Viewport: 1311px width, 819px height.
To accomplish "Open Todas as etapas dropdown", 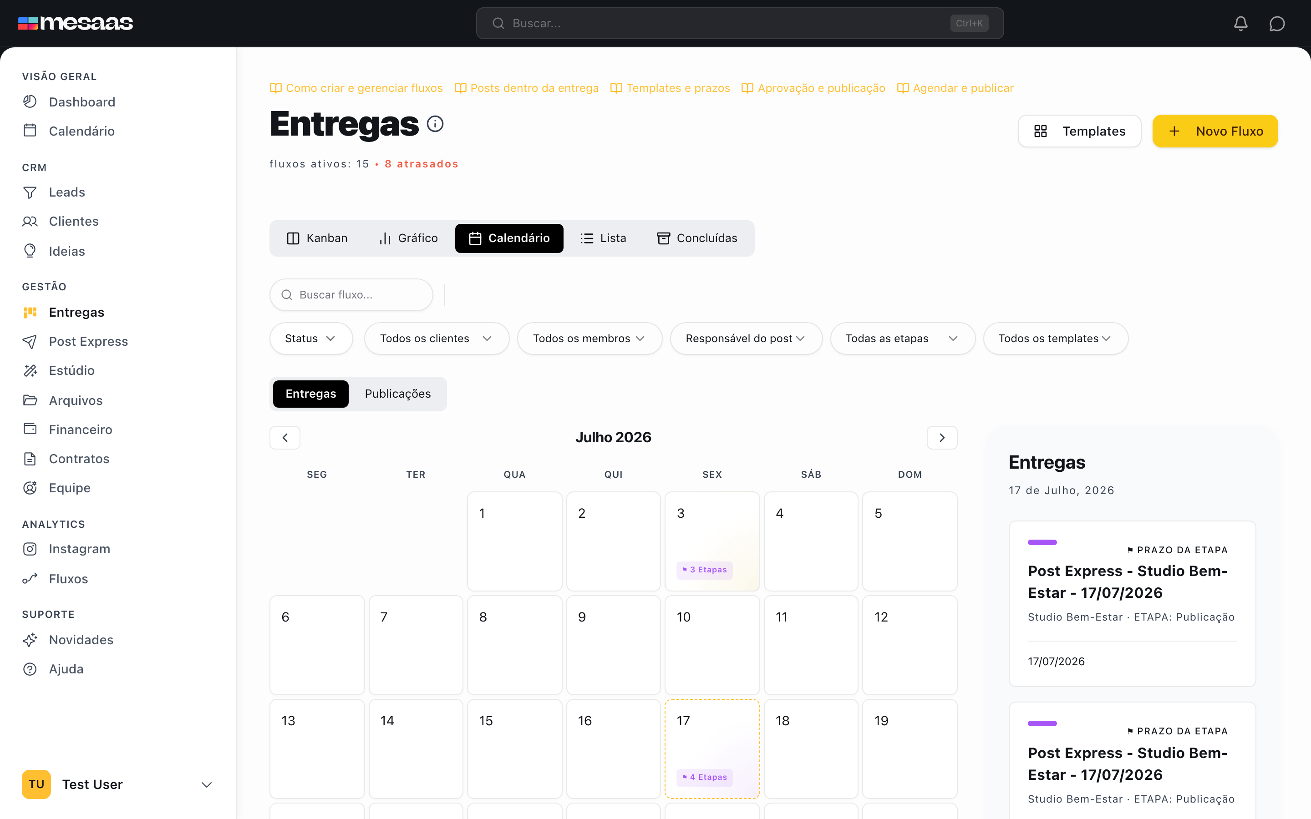I will coord(903,339).
